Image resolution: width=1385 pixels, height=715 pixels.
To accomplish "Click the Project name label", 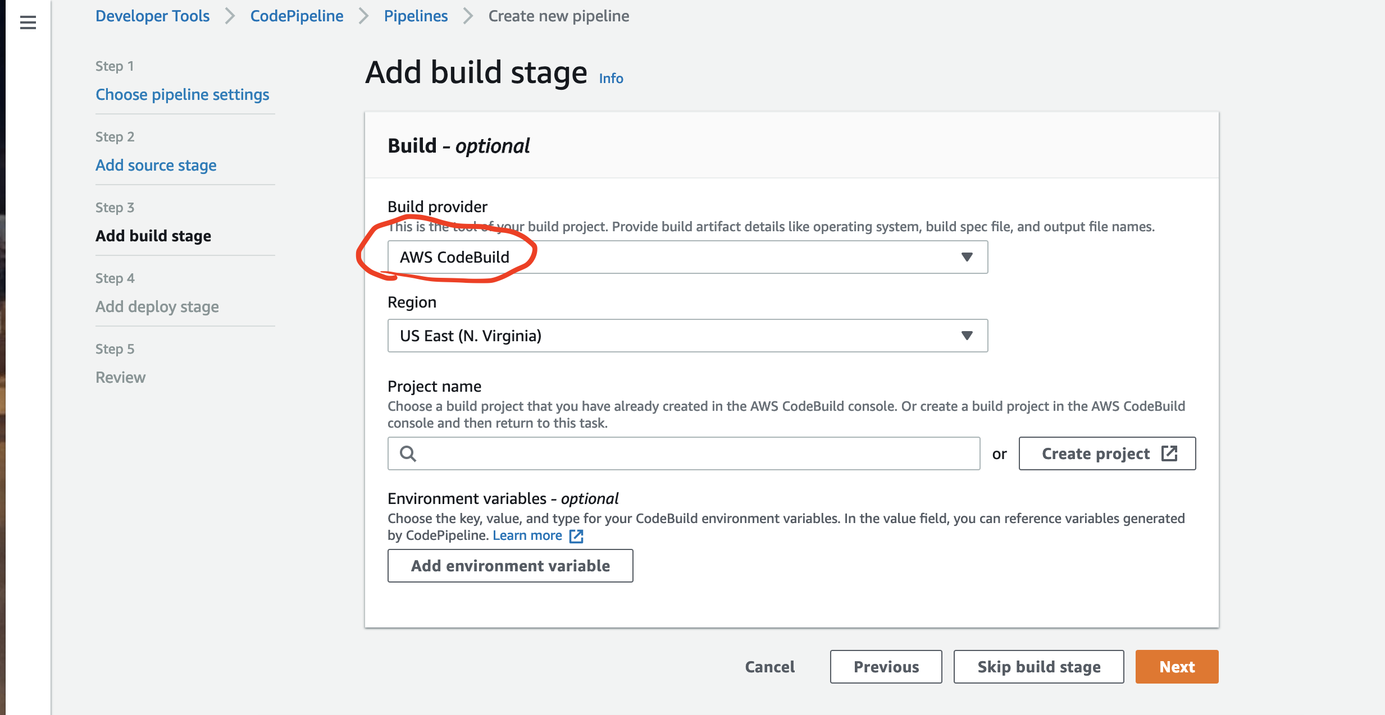I will pos(434,386).
